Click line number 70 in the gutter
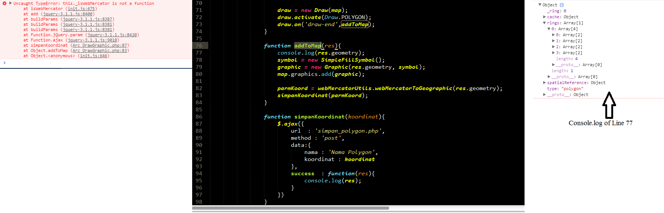Image resolution: width=664 pixels, height=213 pixels. pos(199,3)
